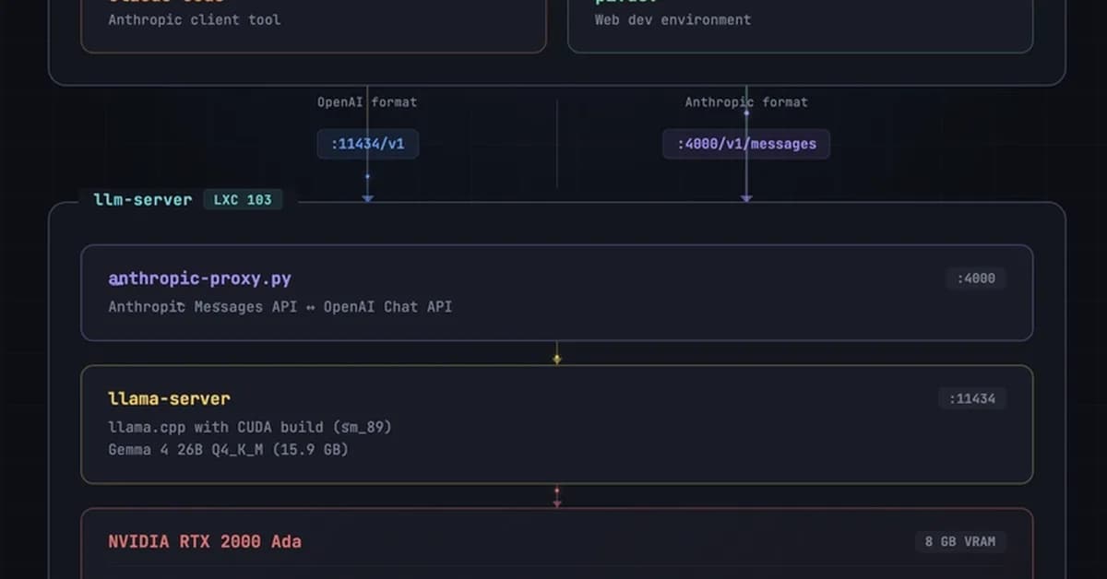
Task: Click the yellow diamond connector below anthropic-proxy card
Action: pyautogui.click(x=556, y=359)
